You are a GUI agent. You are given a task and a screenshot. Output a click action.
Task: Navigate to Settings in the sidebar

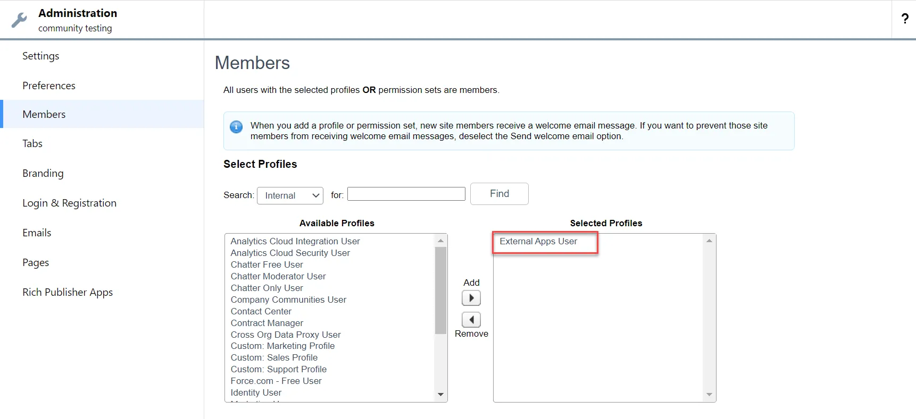40,56
